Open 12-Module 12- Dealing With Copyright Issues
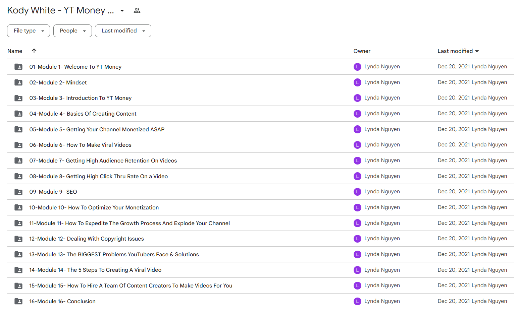The image size is (514, 320). 86,239
